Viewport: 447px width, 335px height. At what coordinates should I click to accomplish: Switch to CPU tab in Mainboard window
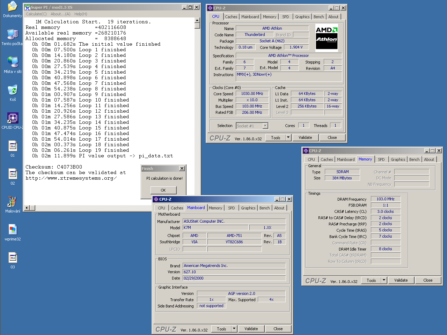click(x=161, y=208)
